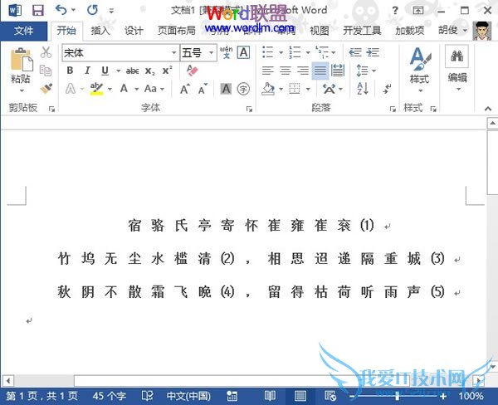Image resolution: width=498 pixels, height=405 pixels.
Task: Open the highlight color dropdown arrow
Action: (110, 89)
